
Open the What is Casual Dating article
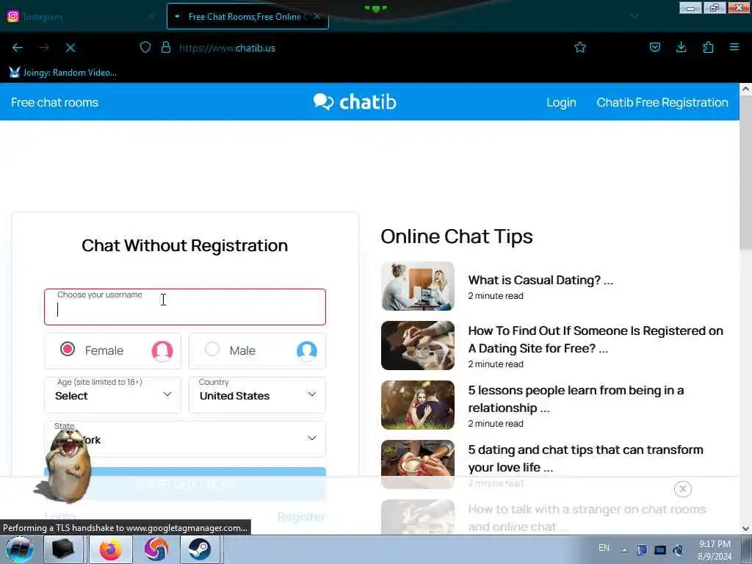point(540,280)
